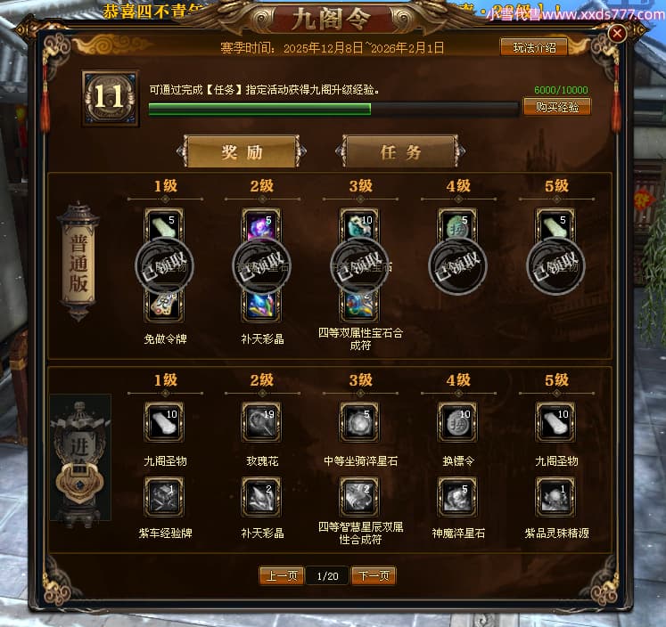
Task: Click the normal-tier 免做令牌 reward icon
Action: click(x=164, y=305)
